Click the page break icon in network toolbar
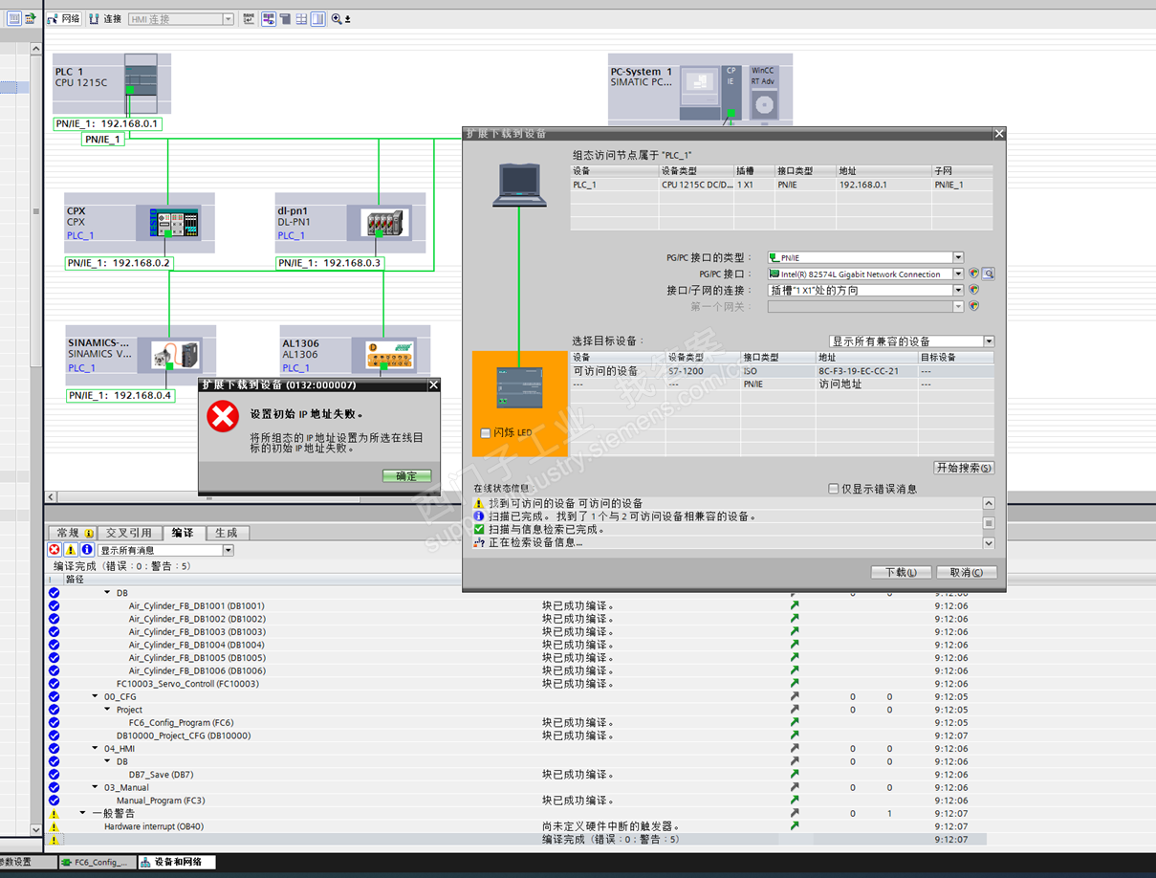Viewport: 1156px width, 878px height. click(x=285, y=19)
